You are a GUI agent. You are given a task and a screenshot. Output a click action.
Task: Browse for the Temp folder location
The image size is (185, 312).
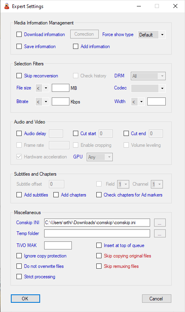pos(160,233)
